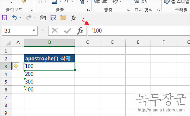Screen dimensions: 190x116
Task: Select column D header
Action: pyautogui.click(x=113, y=42)
